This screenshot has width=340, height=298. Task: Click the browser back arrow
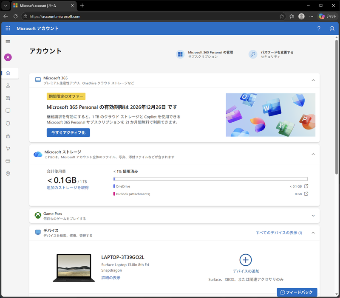(x=6, y=17)
